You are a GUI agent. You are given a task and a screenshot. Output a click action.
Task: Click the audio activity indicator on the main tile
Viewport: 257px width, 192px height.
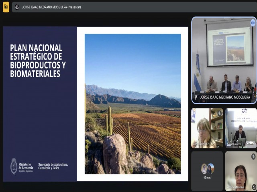click(x=253, y=23)
